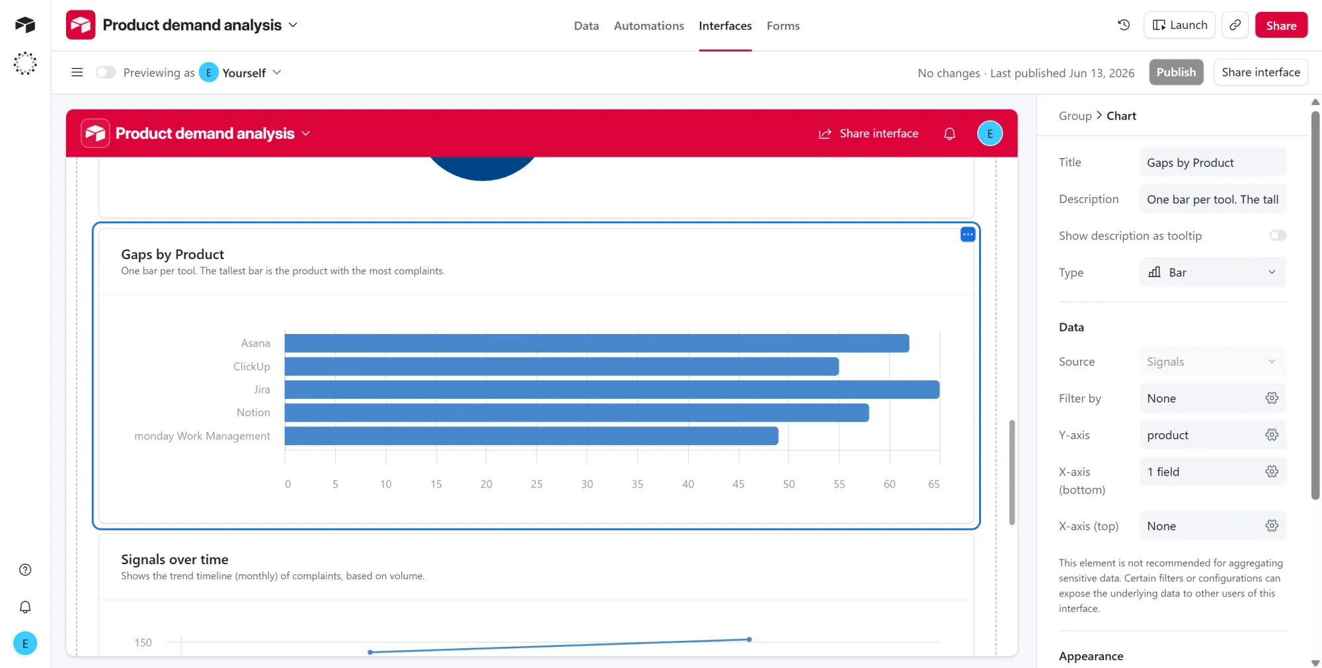Image resolution: width=1322 pixels, height=668 pixels.
Task: Open account avatar E in left sidebar
Action: (x=25, y=643)
